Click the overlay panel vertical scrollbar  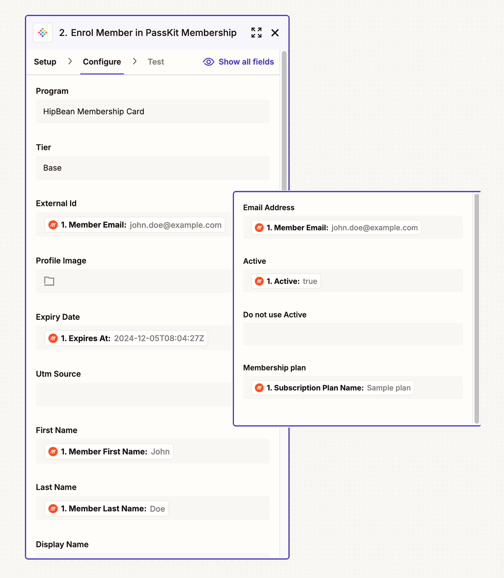(x=476, y=309)
